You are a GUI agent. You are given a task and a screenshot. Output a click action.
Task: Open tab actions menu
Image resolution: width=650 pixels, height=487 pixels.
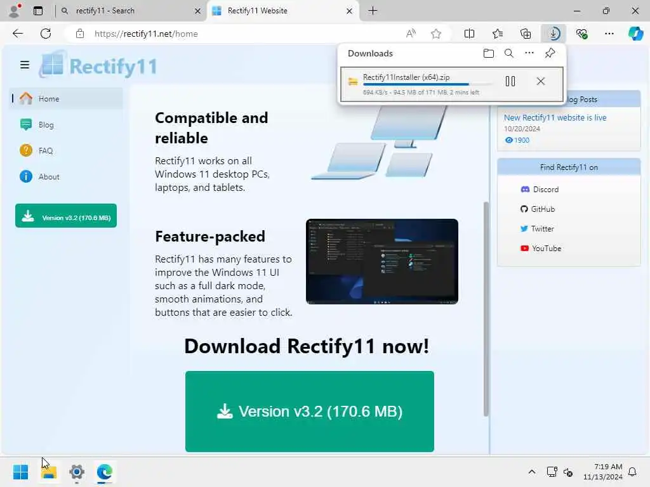point(38,11)
